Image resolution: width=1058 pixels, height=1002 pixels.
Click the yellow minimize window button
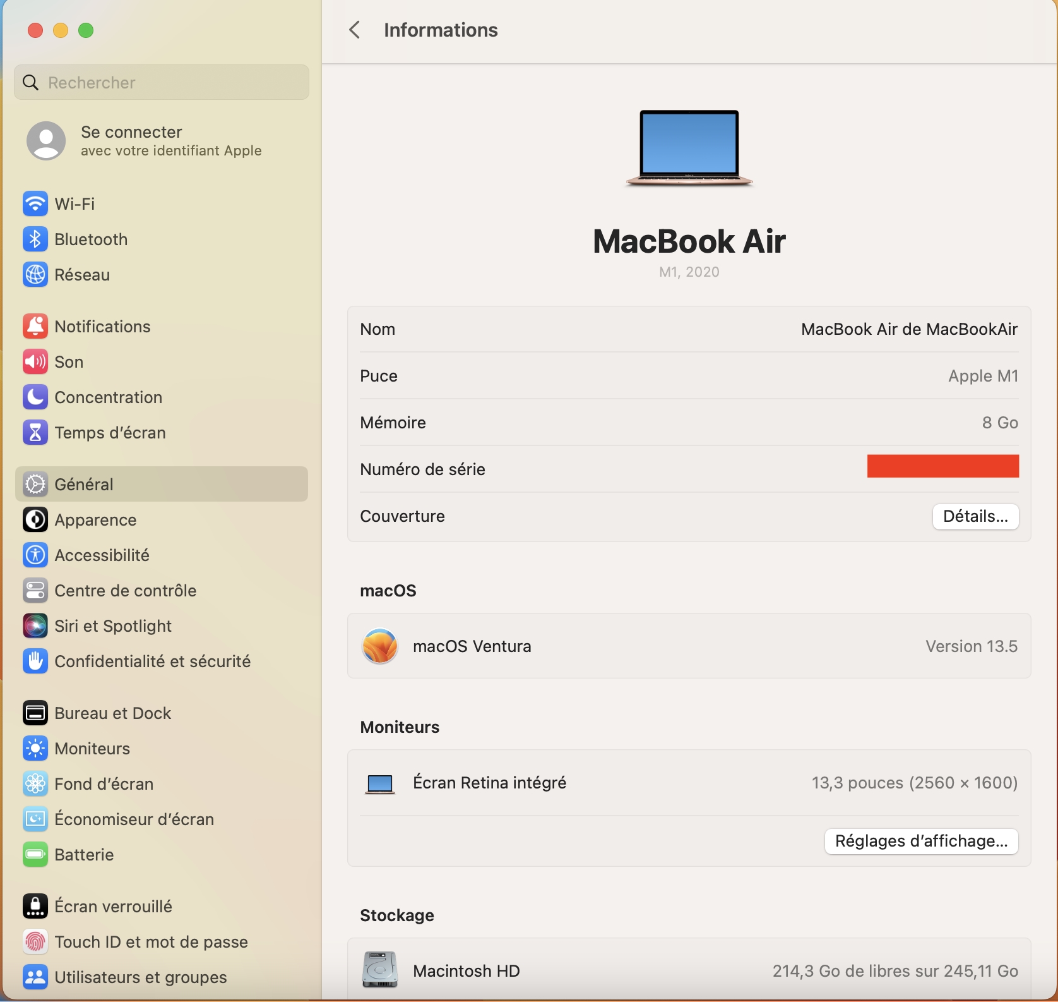coord(61,30)
